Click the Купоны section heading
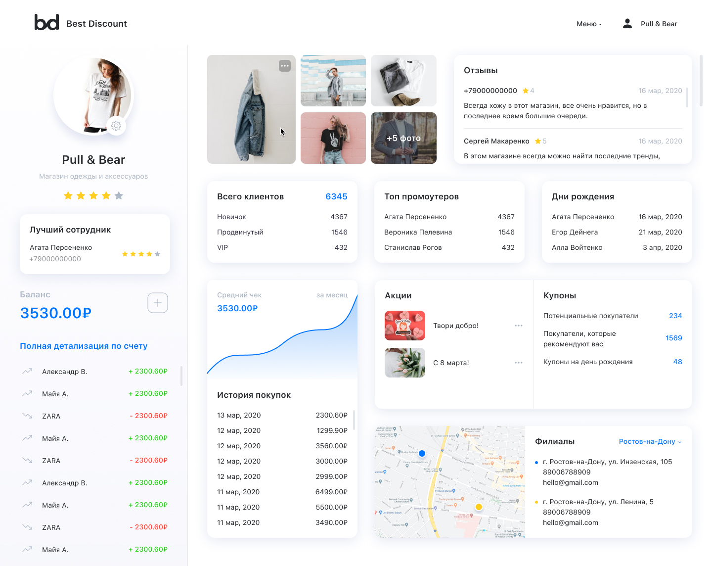Viewport: 712px width, 566px height. tap(560, 295)
